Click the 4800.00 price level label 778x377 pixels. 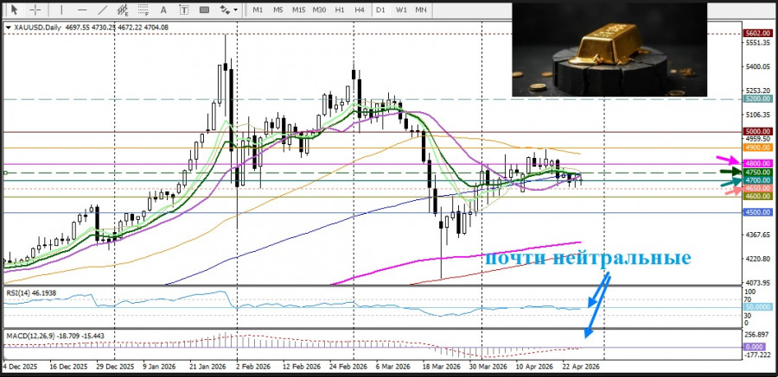(x=757, y=164)
